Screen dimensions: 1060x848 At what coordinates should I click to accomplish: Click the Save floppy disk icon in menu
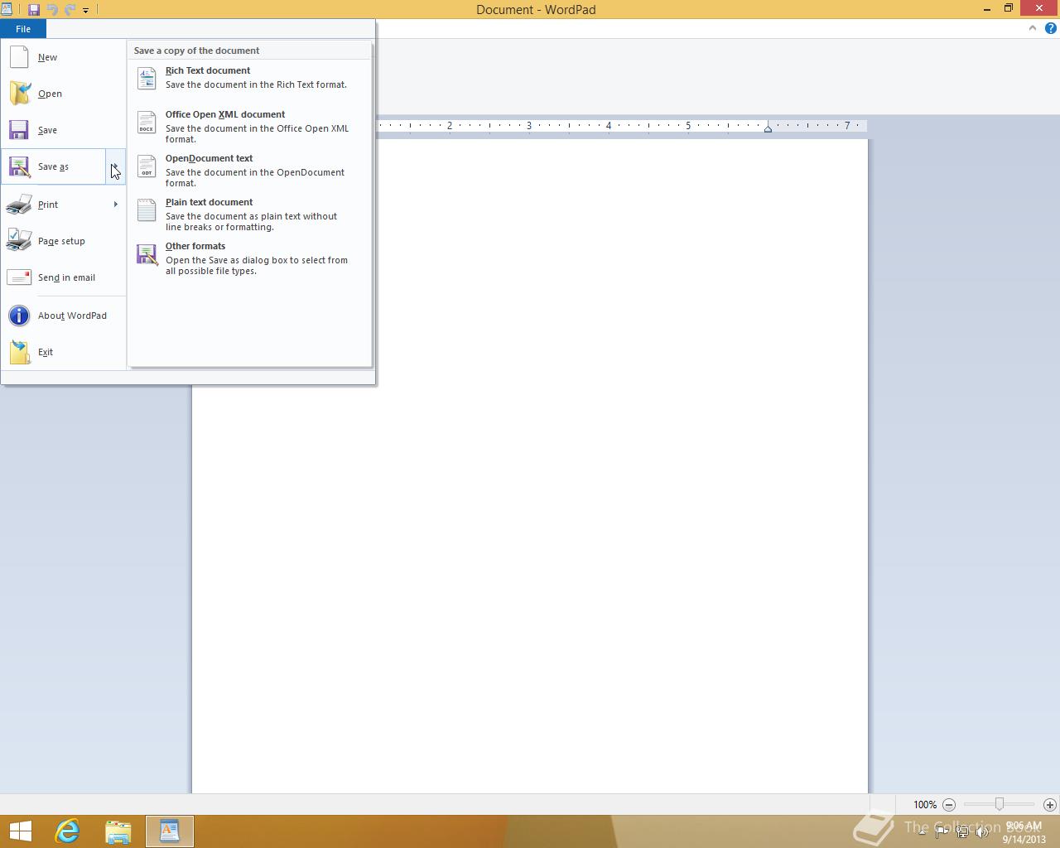tap(19, 130)
